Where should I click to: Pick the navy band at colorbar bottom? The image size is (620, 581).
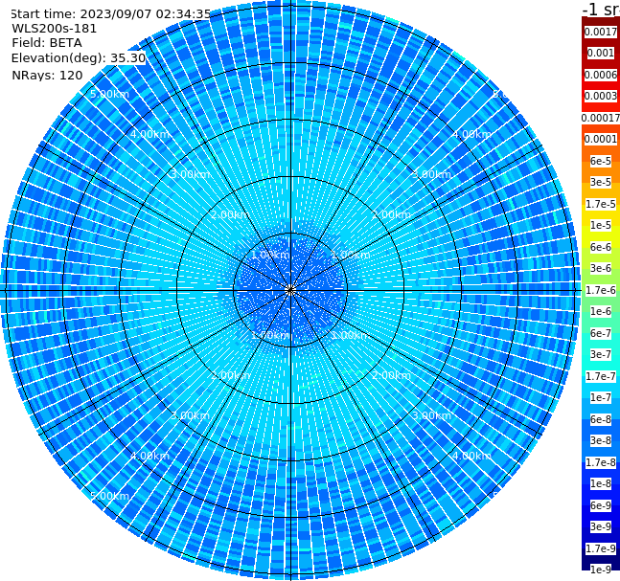601,560
